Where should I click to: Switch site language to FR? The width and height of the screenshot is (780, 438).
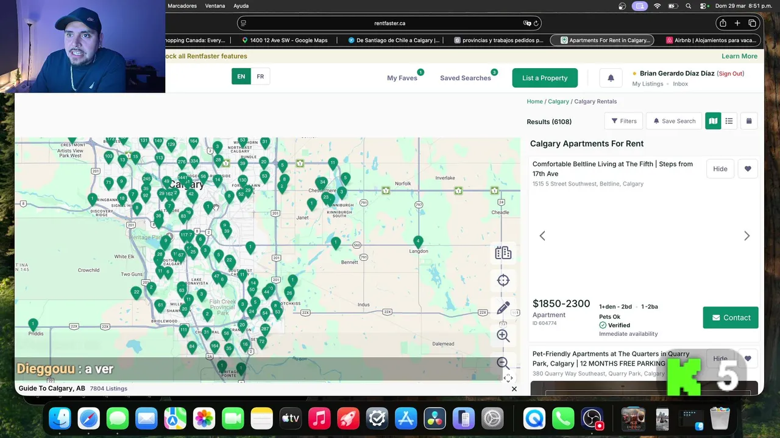click(x=260, y=77)
